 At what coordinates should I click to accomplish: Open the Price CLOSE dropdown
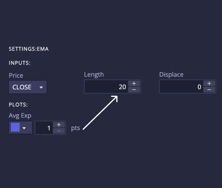(x=28, y=87)
